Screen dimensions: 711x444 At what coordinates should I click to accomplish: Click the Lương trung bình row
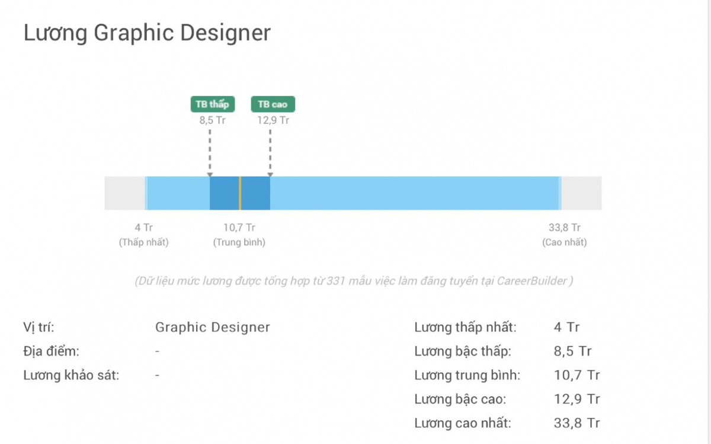tap(467, 375)
